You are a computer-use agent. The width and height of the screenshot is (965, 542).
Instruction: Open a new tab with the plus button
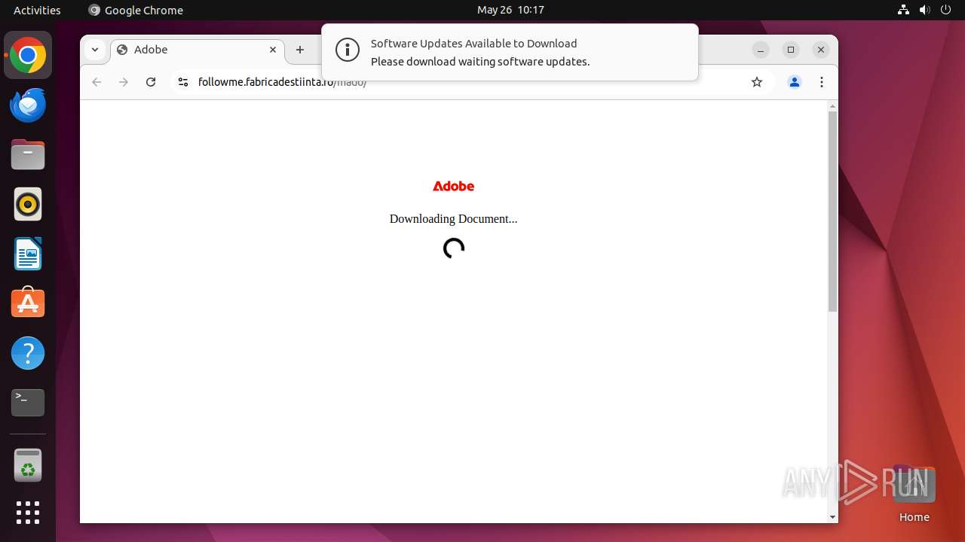[300, 50]
